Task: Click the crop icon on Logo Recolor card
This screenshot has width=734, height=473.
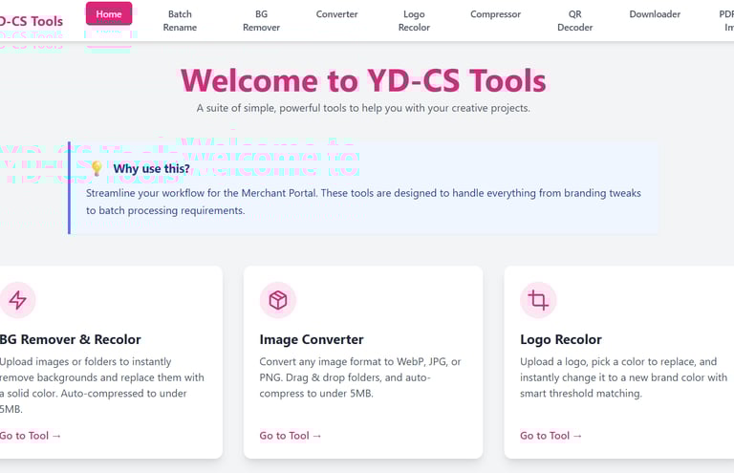Action: pyautogui.click(x=538, y=300)
